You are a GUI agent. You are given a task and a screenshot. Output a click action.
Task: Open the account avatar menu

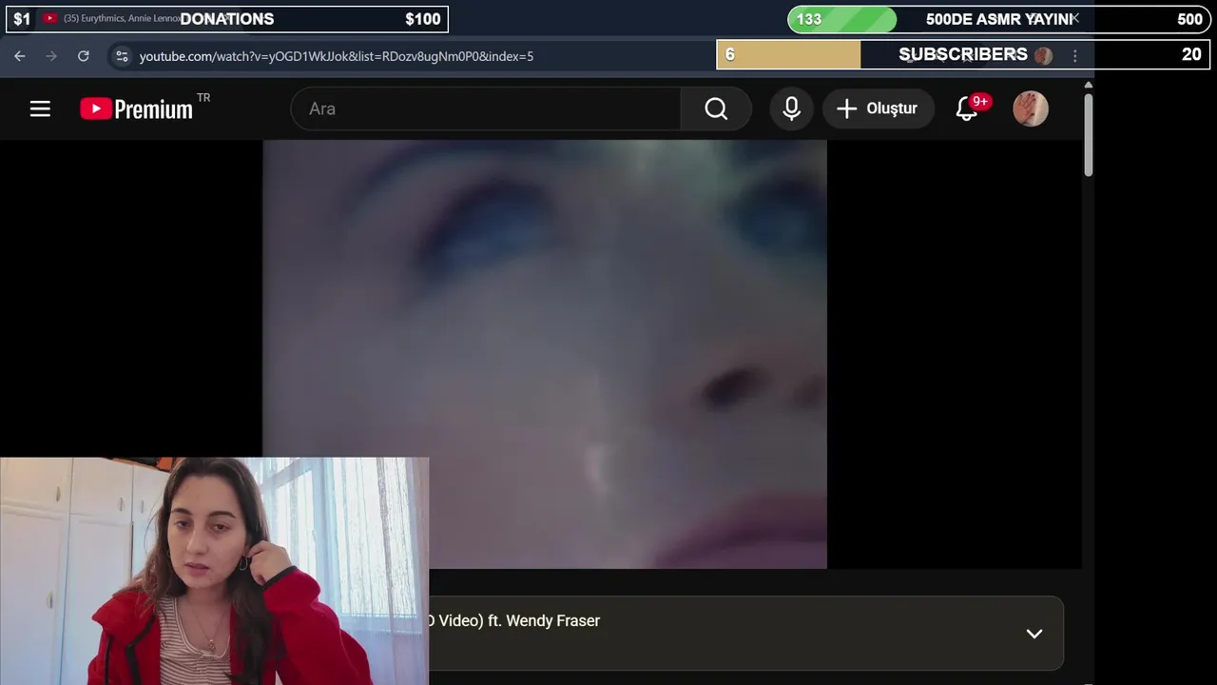pos(1031,108)
